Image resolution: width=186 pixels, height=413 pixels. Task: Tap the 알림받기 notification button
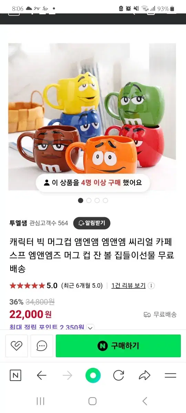pos(92,223)
